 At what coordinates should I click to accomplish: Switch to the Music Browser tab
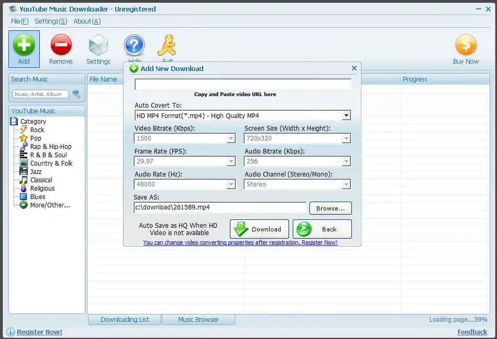(198, 320)
